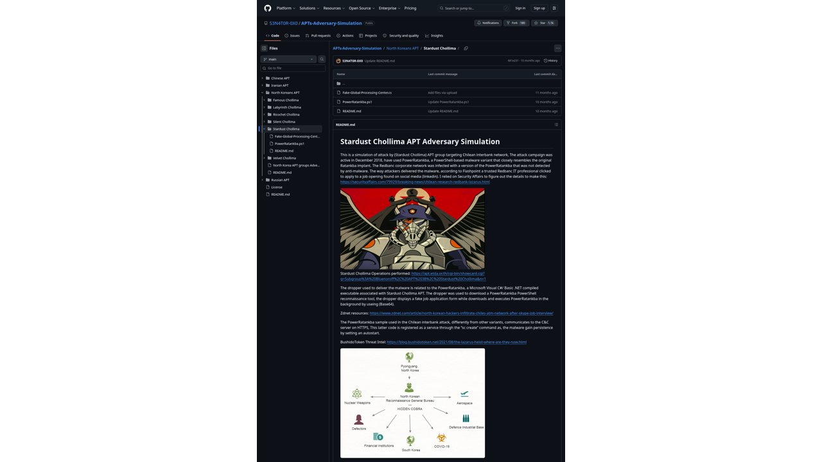Click the S3N4T0R-0X0 commit author avatar
The image size is (822, 462).
pyautogui.click(x=338, y=60)
